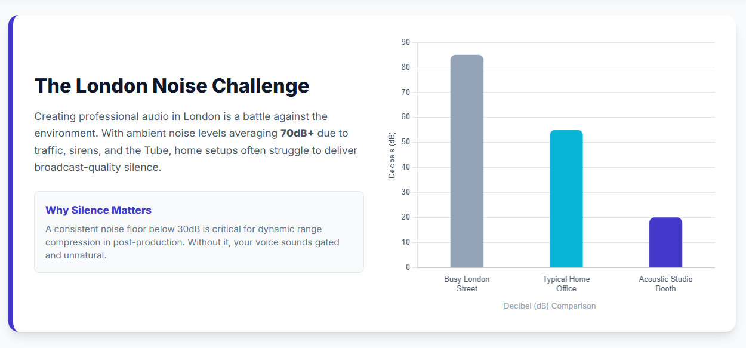This screenshot has height=348, width=746.
Task: Click the 20 y-axis tick label
Action: click(406, 217)
